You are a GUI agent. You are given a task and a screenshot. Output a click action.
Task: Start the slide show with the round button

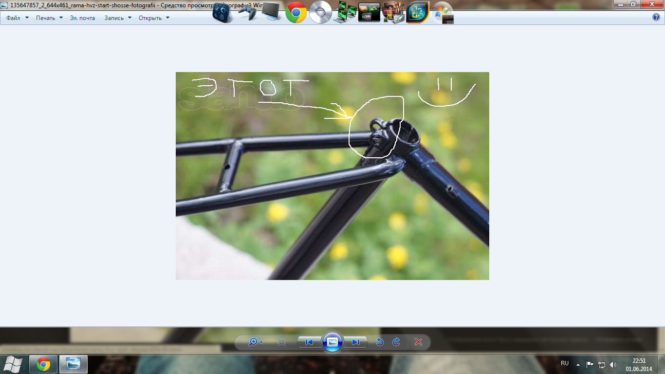pyautogui.click(x=332, y=342)
